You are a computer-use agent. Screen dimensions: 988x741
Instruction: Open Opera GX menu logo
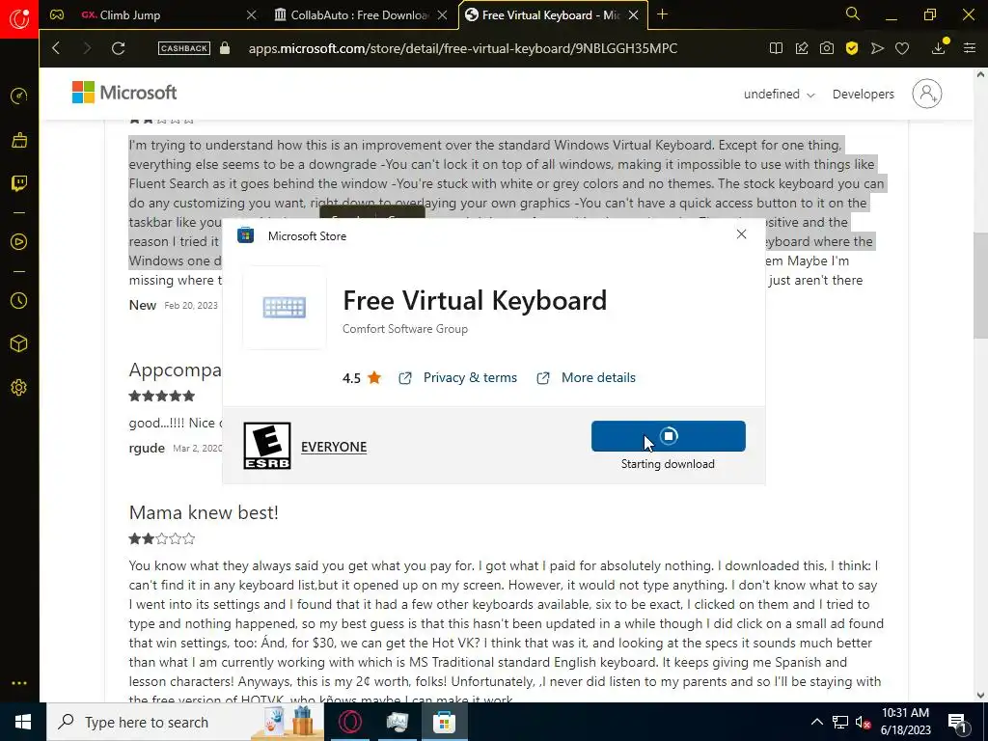point(19,19)
